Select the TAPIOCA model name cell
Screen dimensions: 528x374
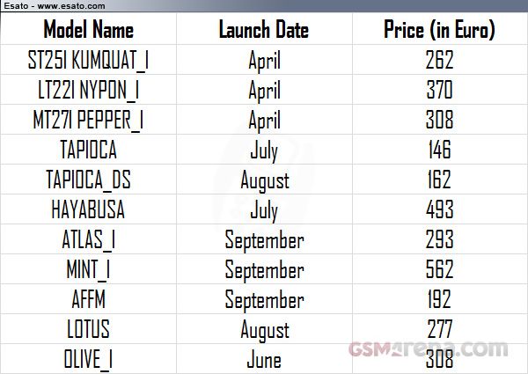point(89,150)
